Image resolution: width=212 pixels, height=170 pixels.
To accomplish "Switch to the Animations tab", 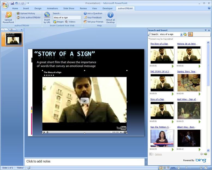I will (x=52, y=8).
